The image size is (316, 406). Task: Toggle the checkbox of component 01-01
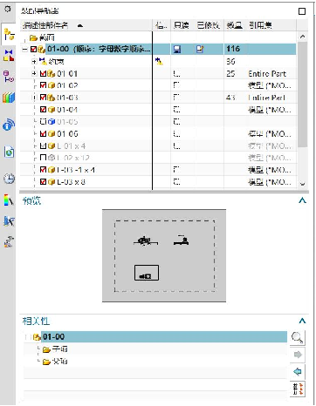pos(43,73)
